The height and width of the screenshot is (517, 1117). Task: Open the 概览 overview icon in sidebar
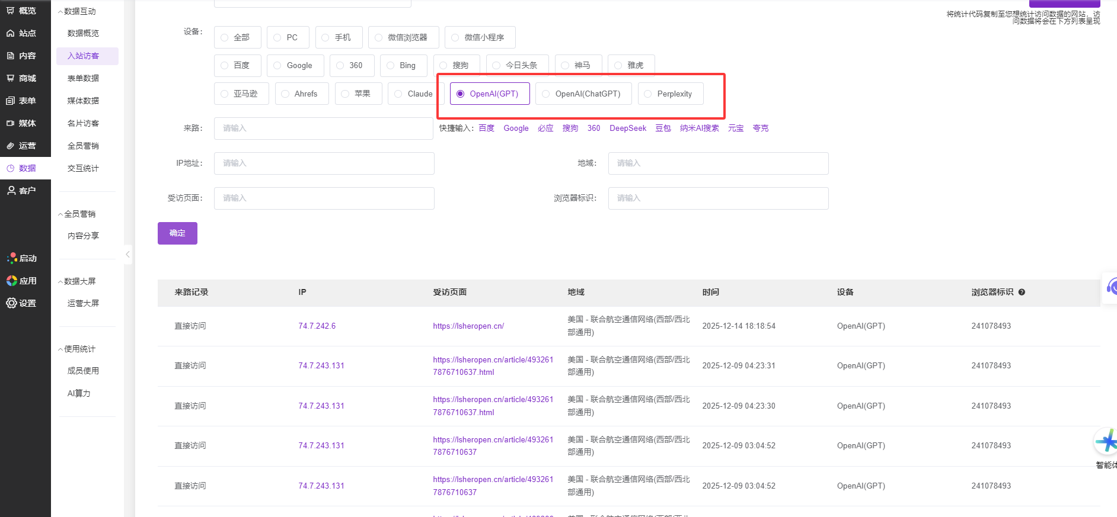11,11
